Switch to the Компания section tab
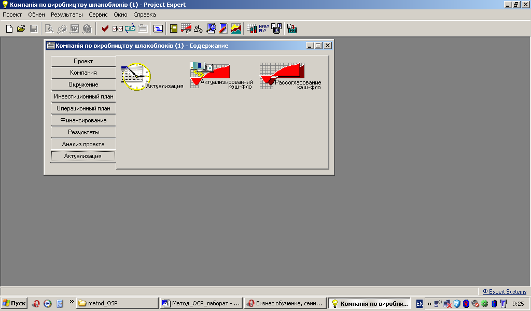The image size is (531, 311). click(83, 73)
